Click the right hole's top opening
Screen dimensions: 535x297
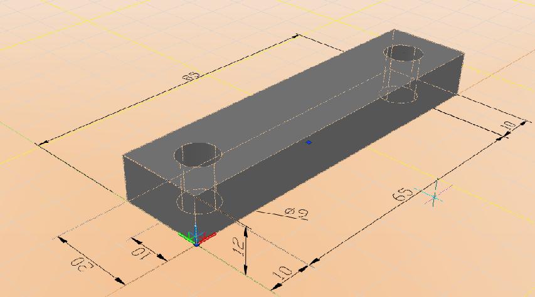click(404, 53)
